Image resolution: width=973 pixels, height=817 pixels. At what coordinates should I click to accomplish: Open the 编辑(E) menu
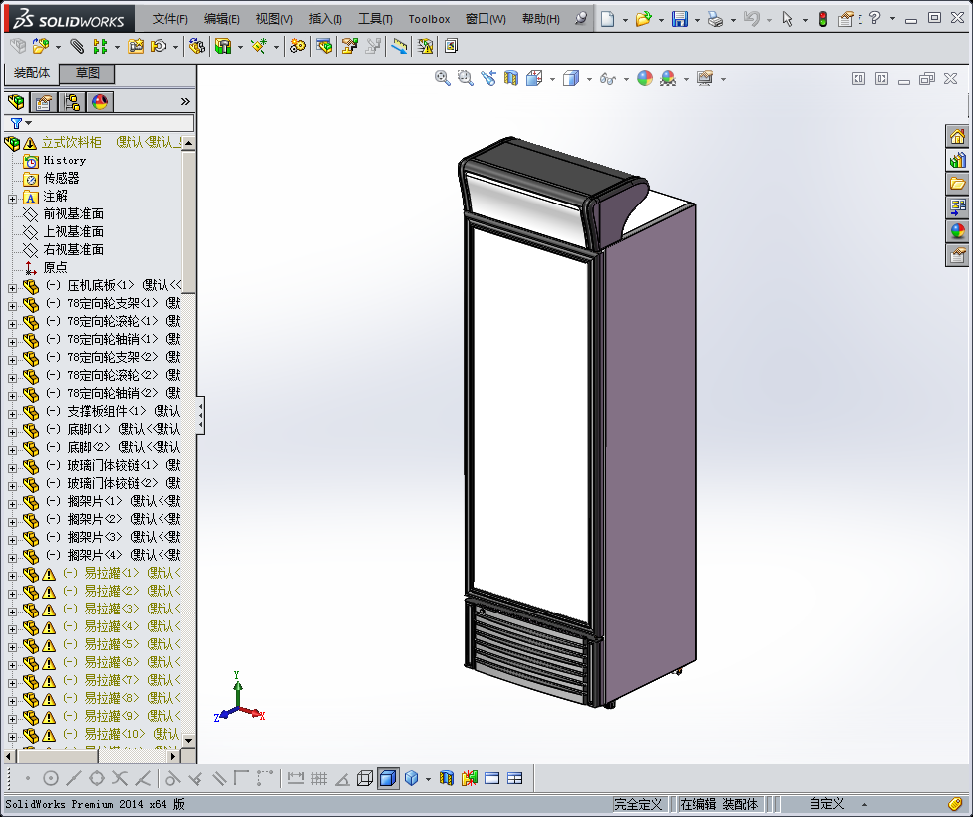(221, 19)
